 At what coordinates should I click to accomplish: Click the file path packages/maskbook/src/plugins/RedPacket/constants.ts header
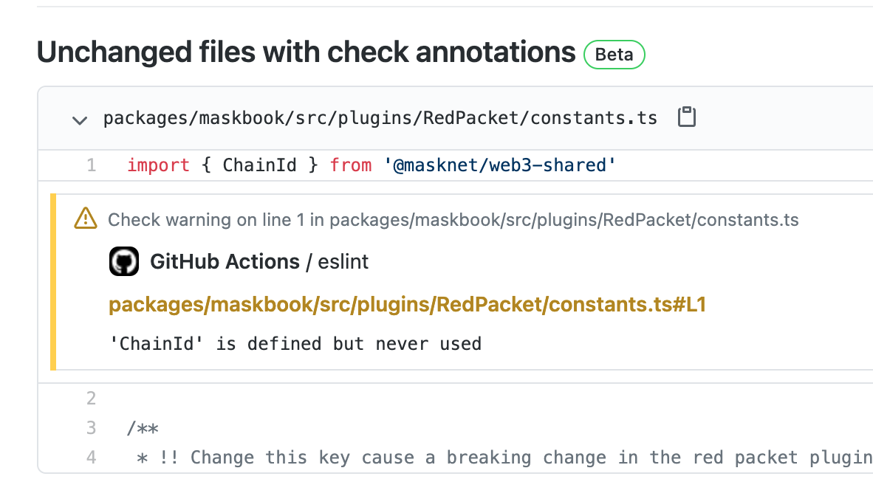coord(380,118)
